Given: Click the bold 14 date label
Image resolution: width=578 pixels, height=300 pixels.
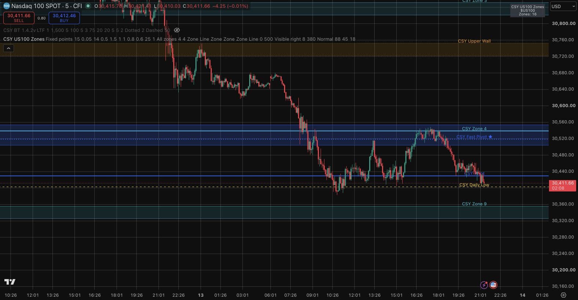Looking at the screenshot, I should coord(523,295).
